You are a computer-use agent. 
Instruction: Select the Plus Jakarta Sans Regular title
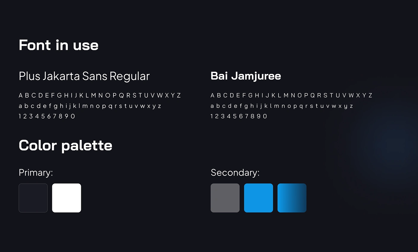coord(84,76)
